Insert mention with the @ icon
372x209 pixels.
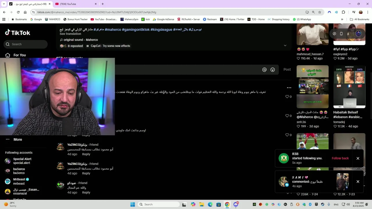[264, 70]
